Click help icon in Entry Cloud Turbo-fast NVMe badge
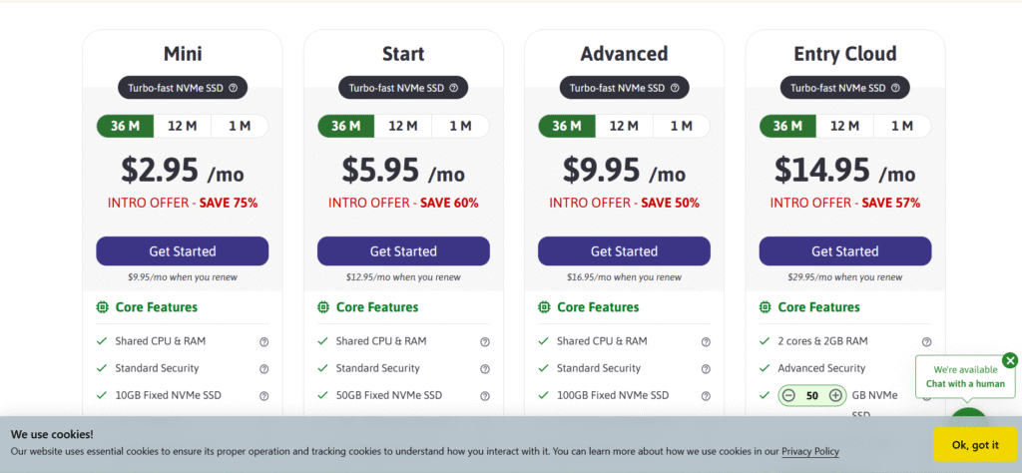 pos(895,88)
